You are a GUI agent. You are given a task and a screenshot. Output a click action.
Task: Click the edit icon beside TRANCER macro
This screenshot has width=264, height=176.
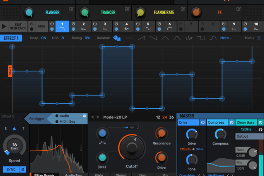127,9
